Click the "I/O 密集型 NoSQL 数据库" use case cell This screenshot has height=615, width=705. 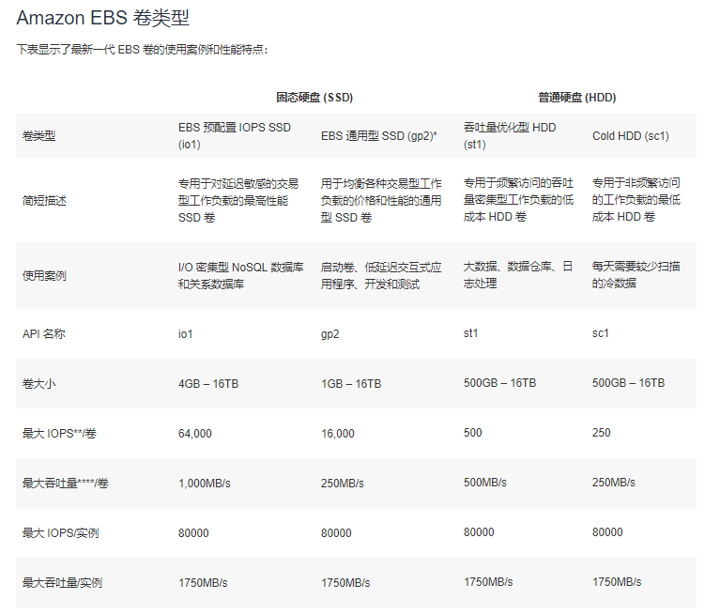[x=241, y=276]
